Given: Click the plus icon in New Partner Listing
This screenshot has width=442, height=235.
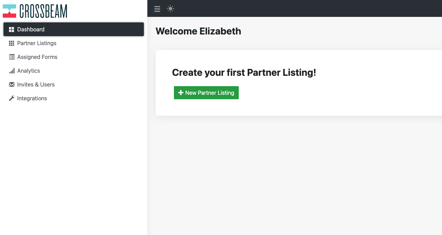Looking at the screenshot, I should point(180,93).
